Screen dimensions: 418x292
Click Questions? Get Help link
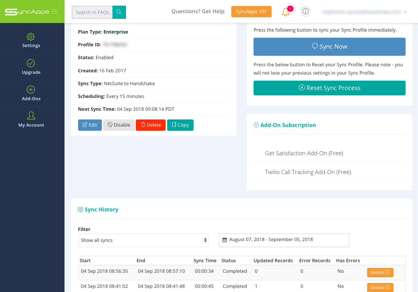[198, 11]
